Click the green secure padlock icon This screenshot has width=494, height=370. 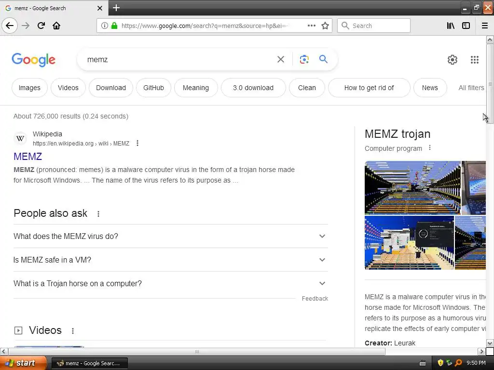click(x=114, y=26)
